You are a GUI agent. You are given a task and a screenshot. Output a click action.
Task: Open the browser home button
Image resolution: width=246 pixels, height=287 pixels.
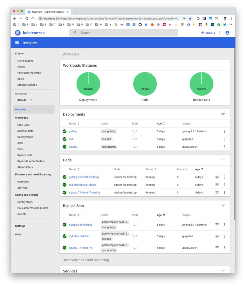(33, 18)
